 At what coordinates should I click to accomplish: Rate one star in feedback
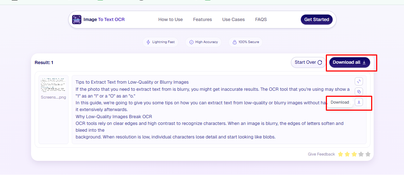tap(340, 154)
